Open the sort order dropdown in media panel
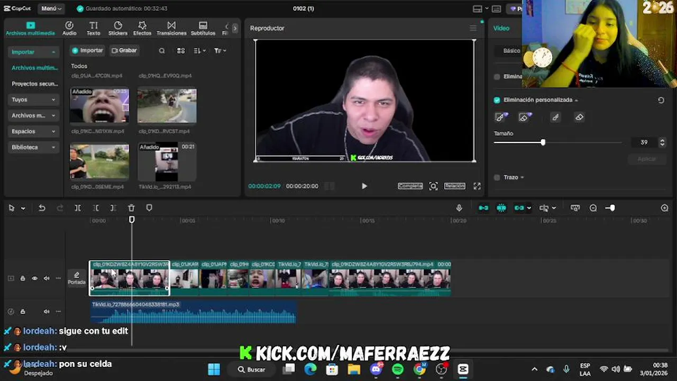Viewport: 677px width, 381px height. 199,51
